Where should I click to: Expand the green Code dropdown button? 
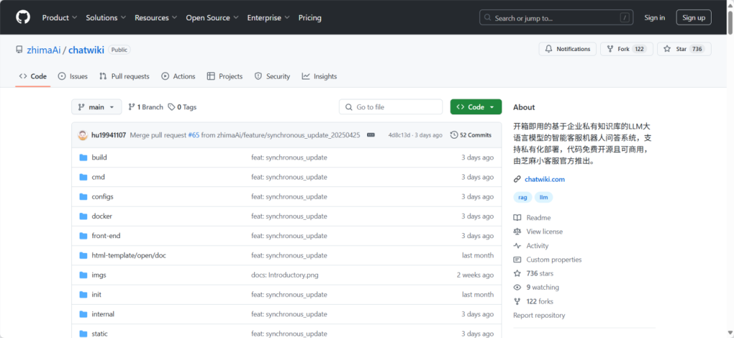coord(476,107)
